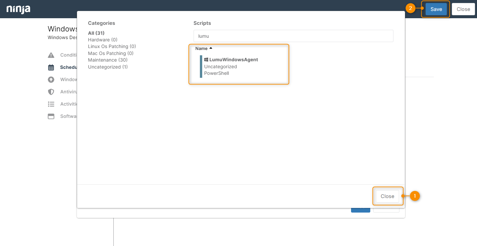
Task: Choose Mac Os Patching category
Action: [111, 53]
